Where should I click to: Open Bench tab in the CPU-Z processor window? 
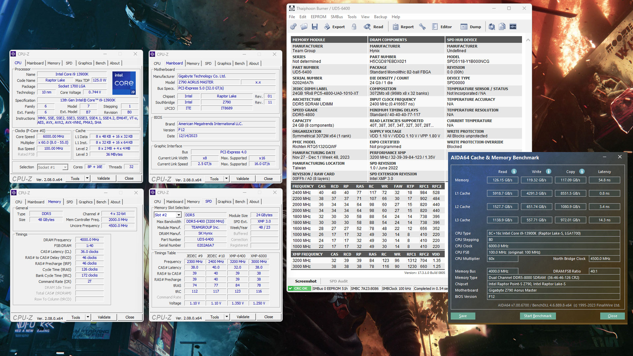pos(101,63)
